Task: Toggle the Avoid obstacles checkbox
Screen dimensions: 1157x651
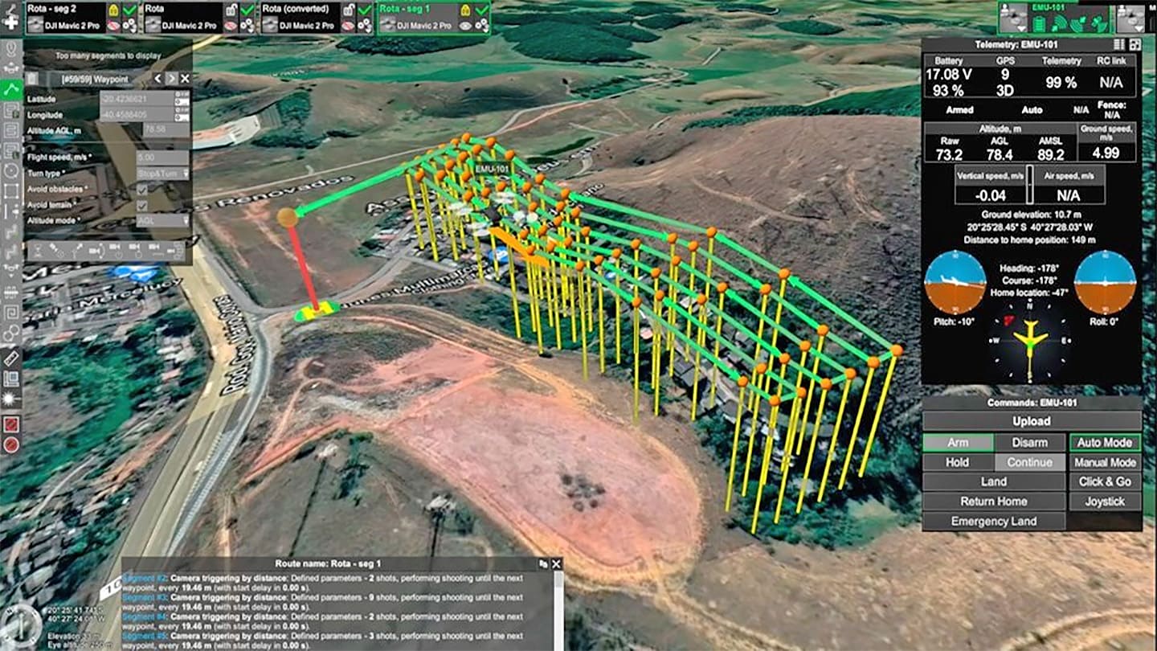Action: [141, 190]
